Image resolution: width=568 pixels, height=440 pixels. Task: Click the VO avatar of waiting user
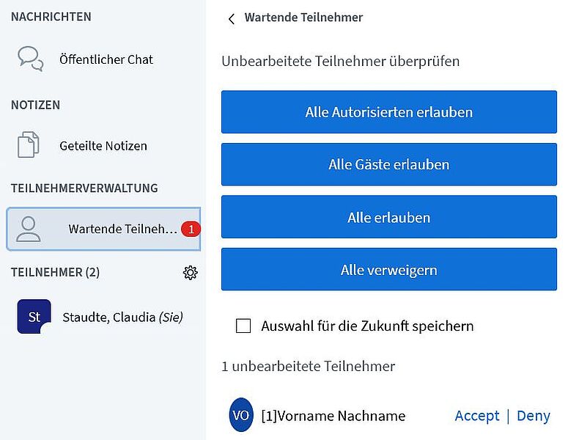241,414
